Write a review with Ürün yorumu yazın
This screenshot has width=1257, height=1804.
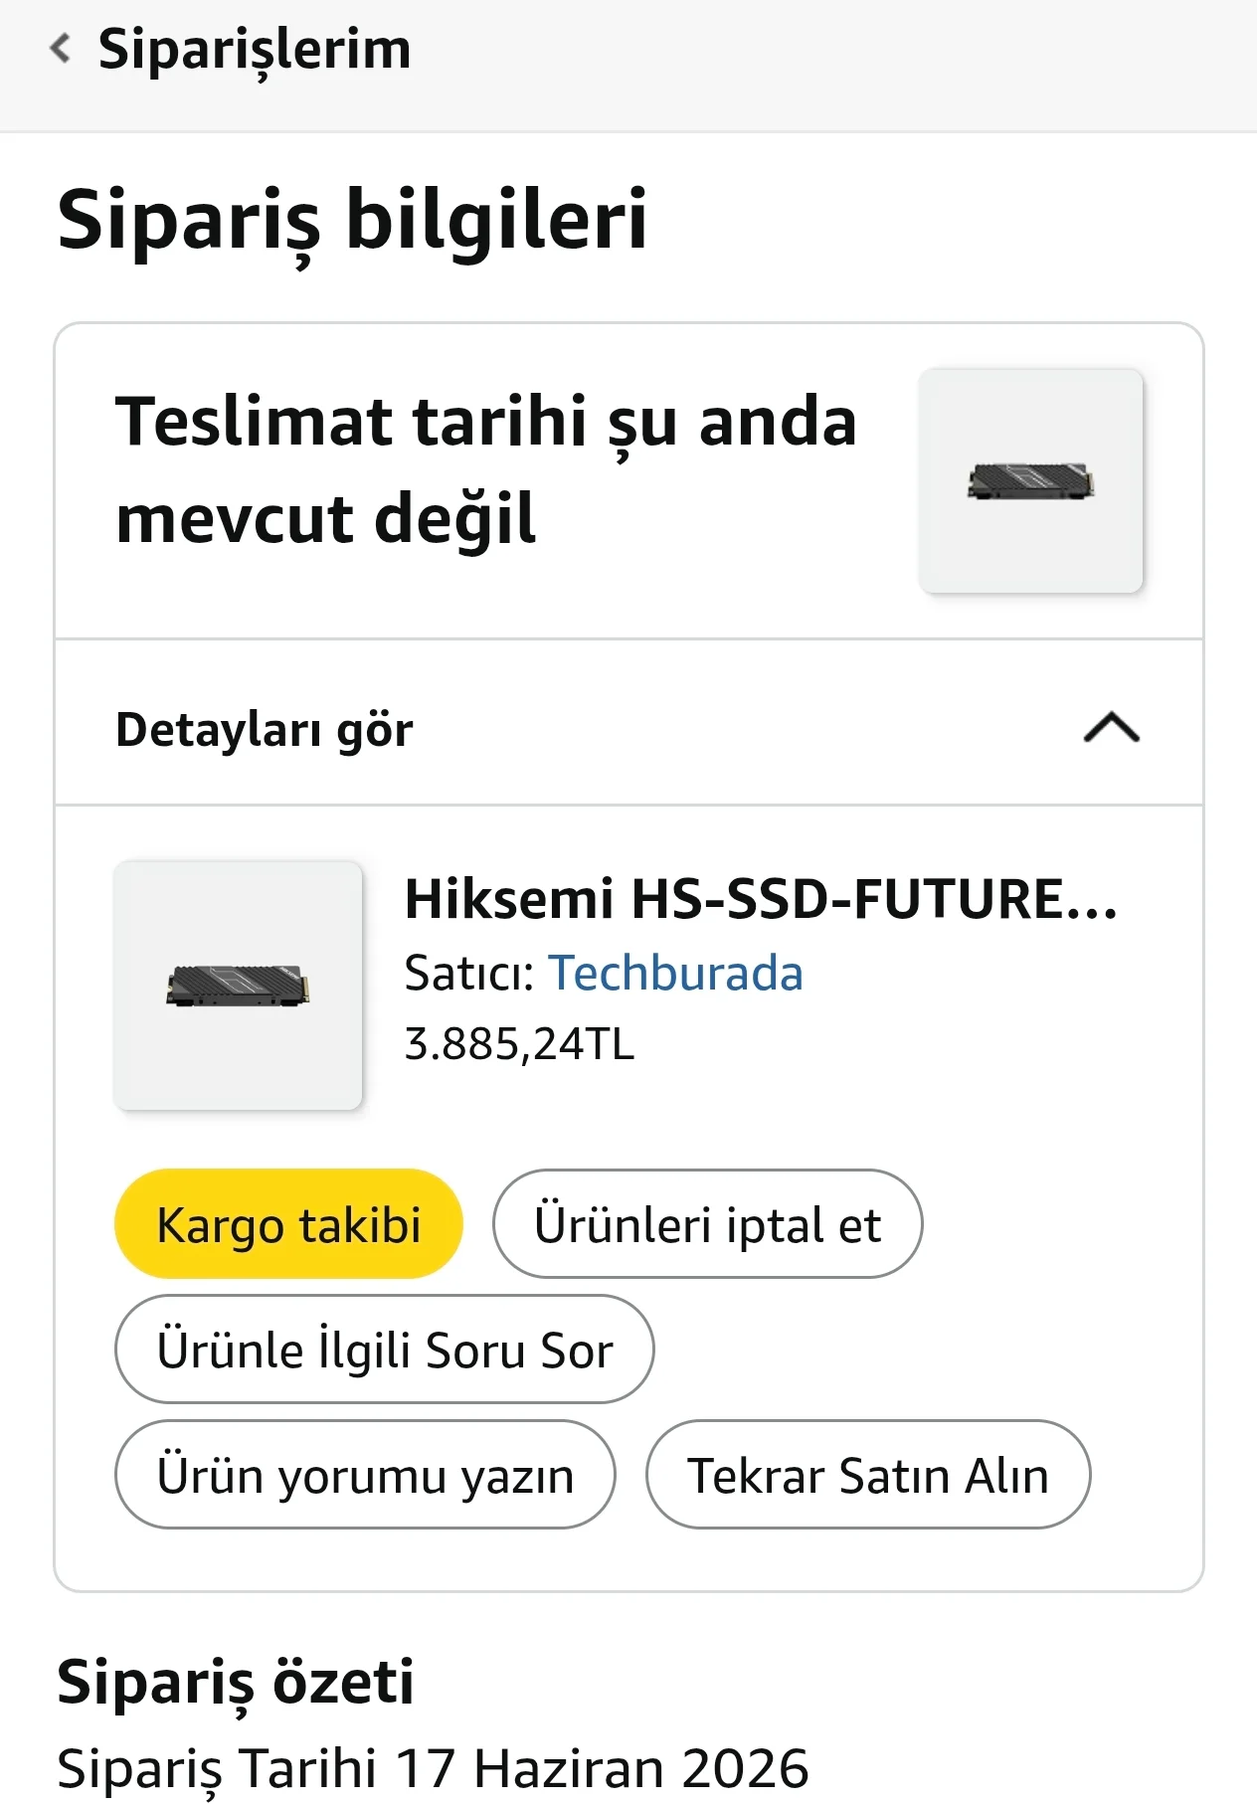pos(365,1475)
